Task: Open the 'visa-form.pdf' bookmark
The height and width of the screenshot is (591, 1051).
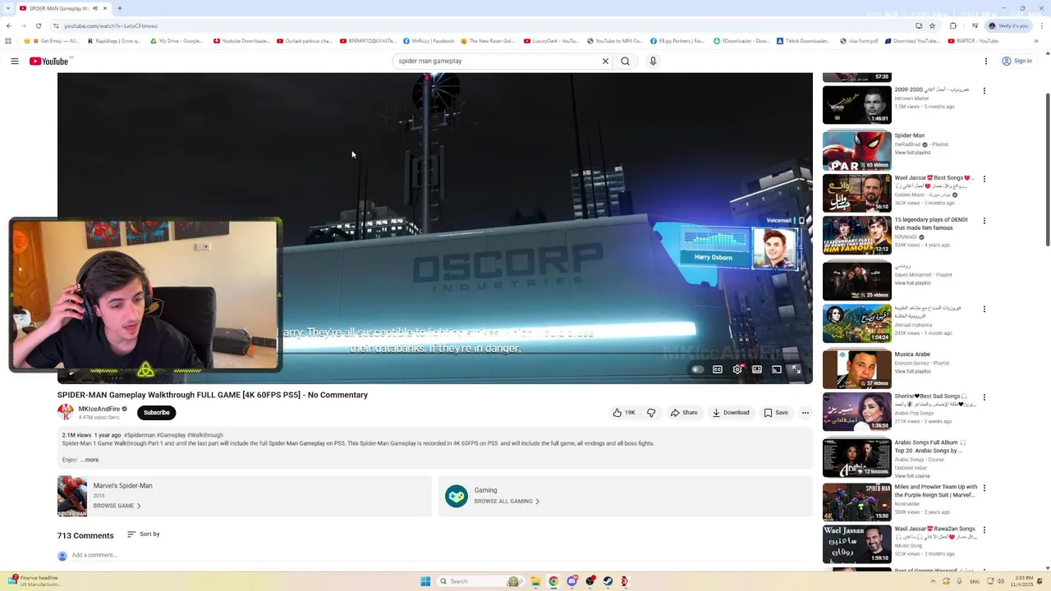Action: click(858, 41)
